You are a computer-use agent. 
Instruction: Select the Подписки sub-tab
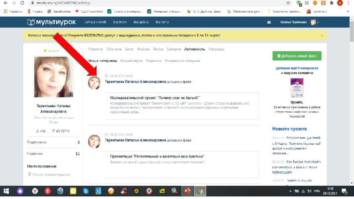click(x=154, y=61)
